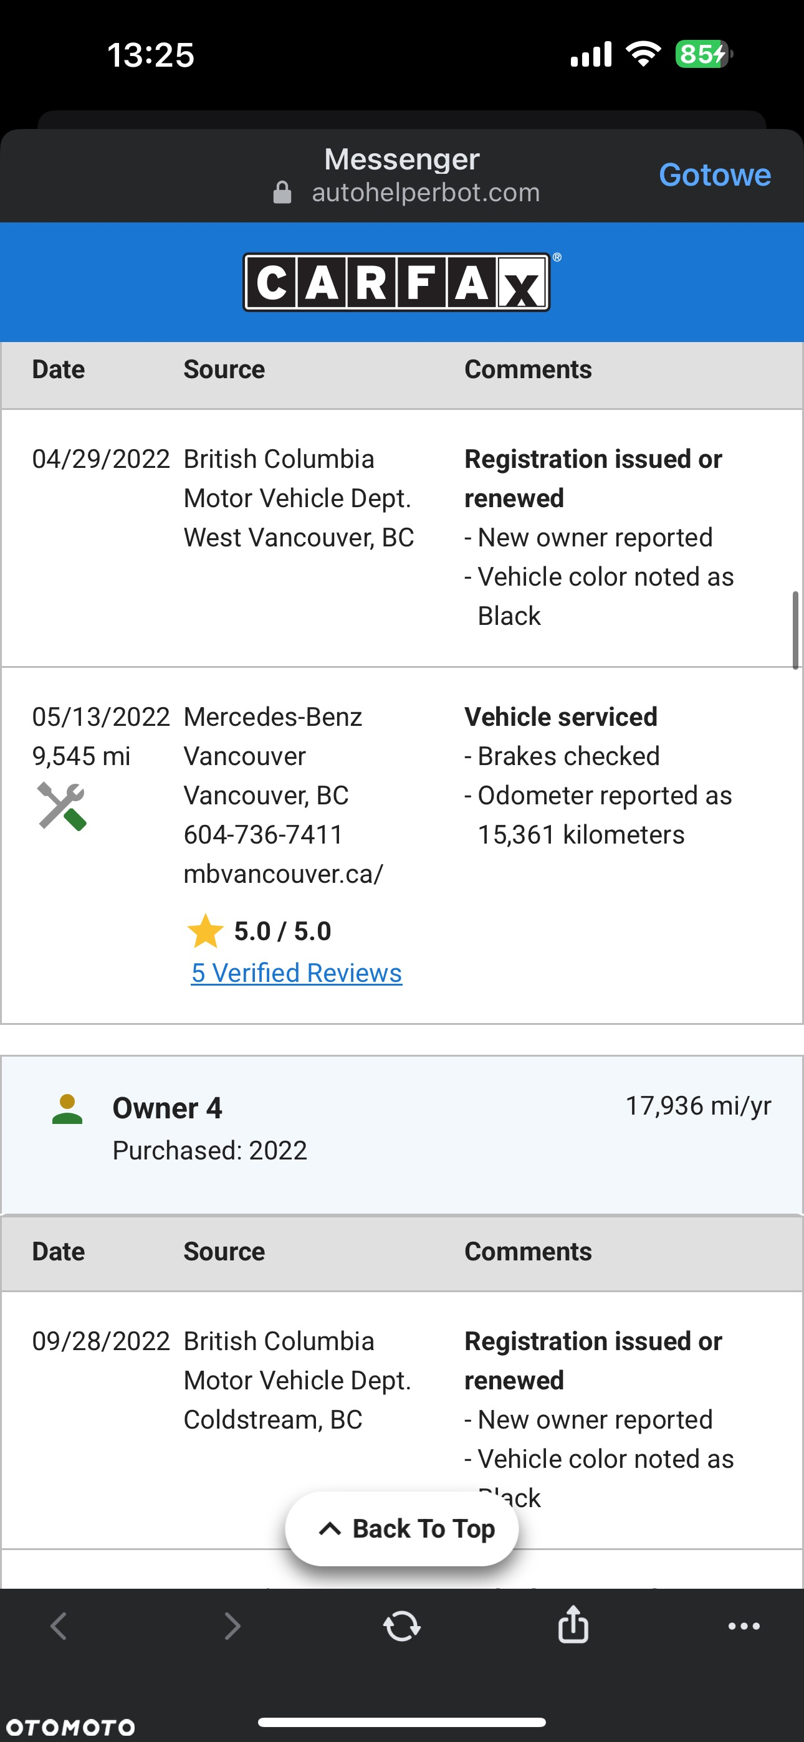The height and width of the screenshot is (1742, 804).
Task: Click the Owner 4 person icon
Action: (67, 1109)
